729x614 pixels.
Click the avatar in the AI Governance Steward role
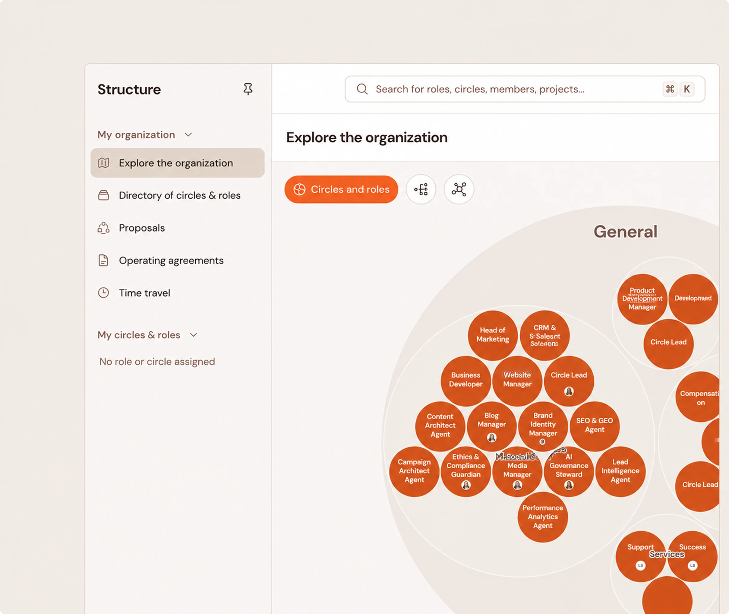569,485
